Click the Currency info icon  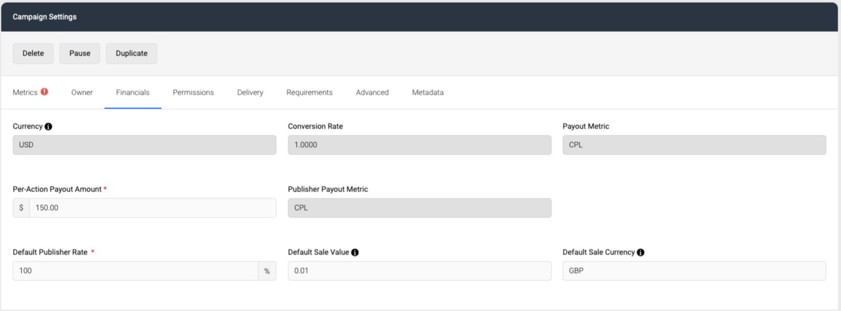(x=48, y=127)
